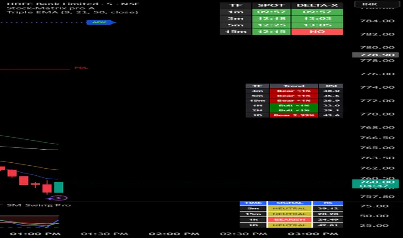Click the SM Swing Pro indicator title
This screenshot has height=238, width=403.
click(38, 205)
